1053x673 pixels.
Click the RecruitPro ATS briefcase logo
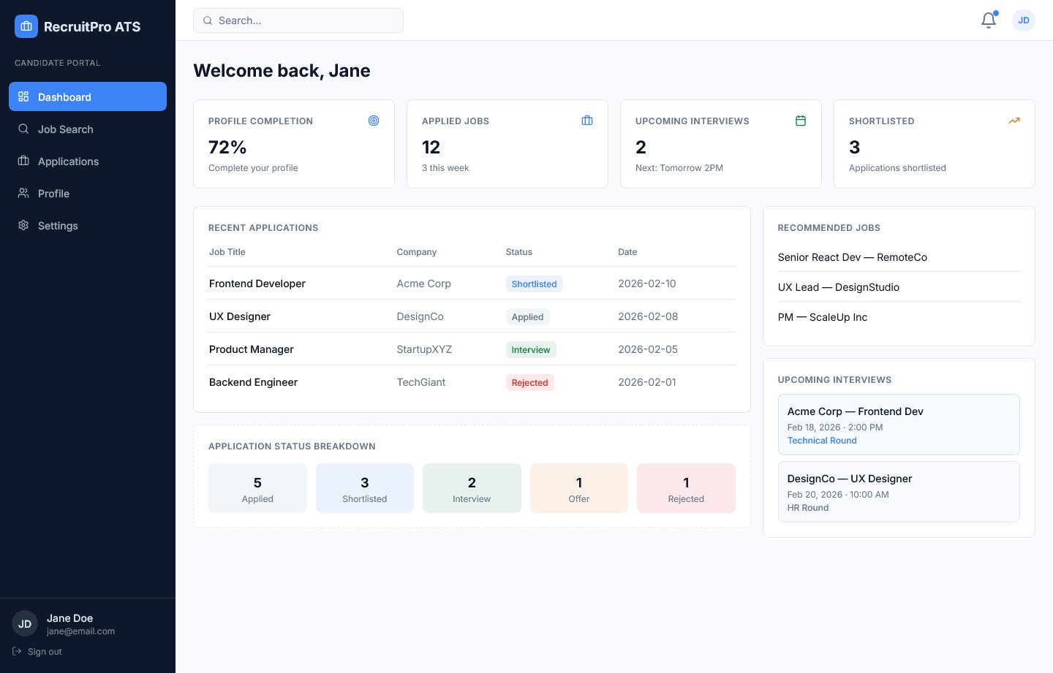pyautogui.click(x=26, y=26)
